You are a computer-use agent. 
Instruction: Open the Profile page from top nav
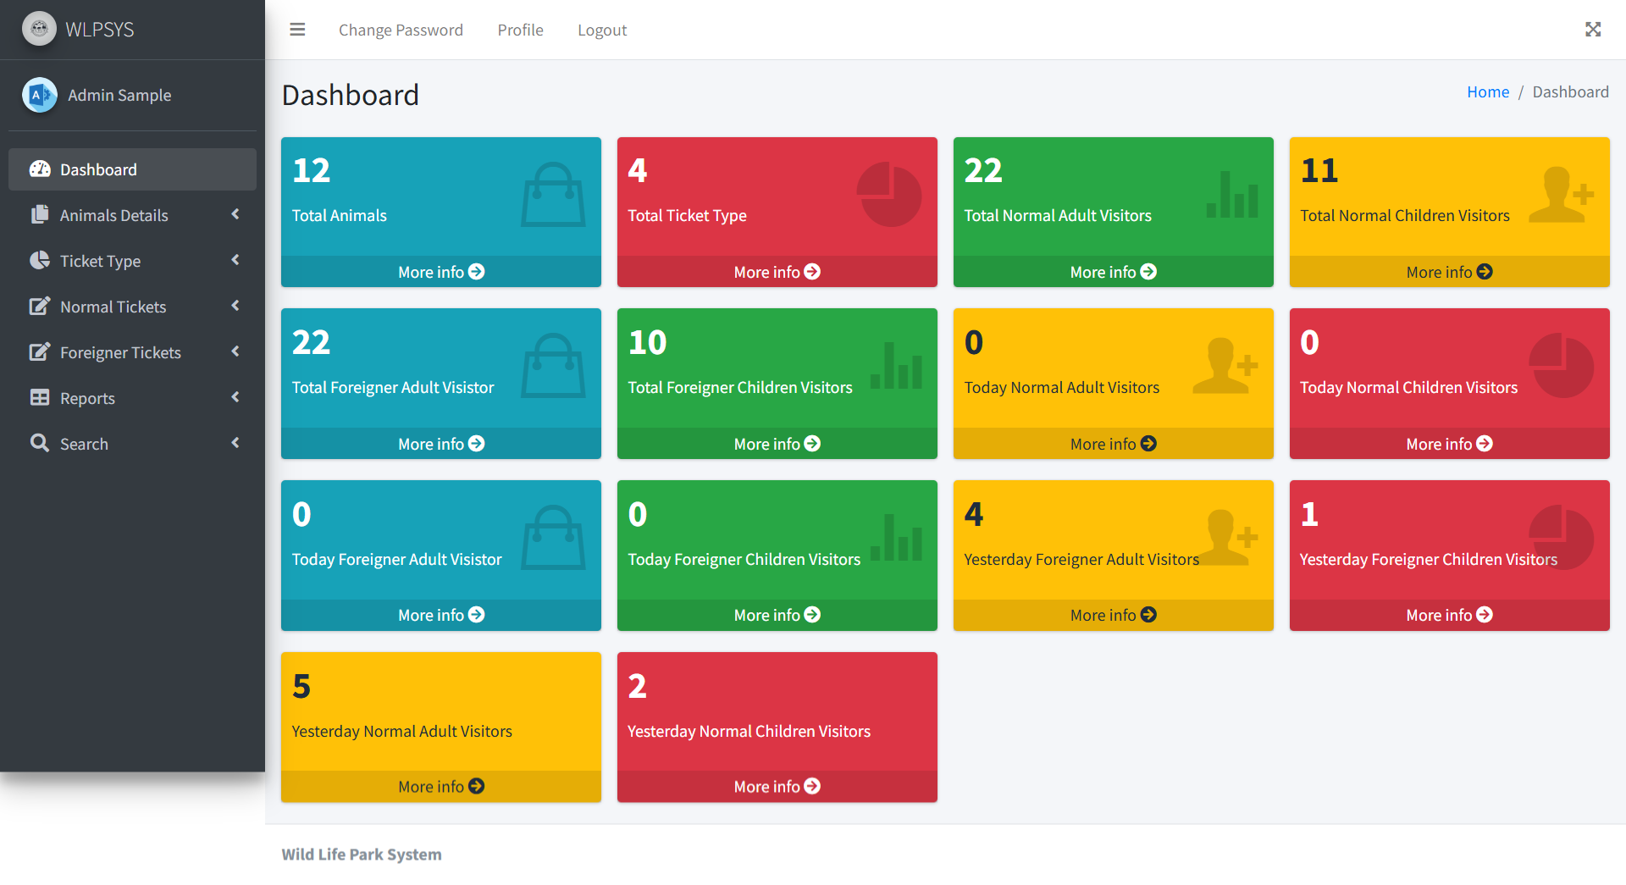coord(520,30)
